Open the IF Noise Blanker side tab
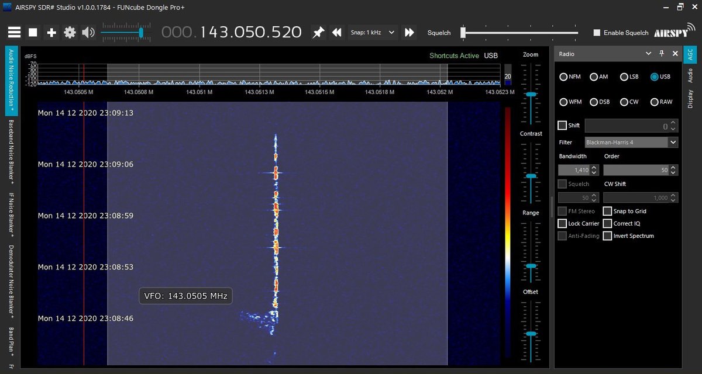The height and width of the screenshot is (374, 702). (10, 214)
